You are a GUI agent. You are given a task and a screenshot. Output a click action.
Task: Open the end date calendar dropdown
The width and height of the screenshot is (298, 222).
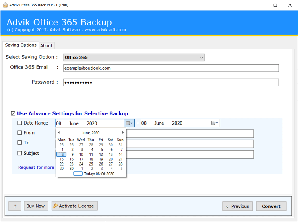(215, 123)
